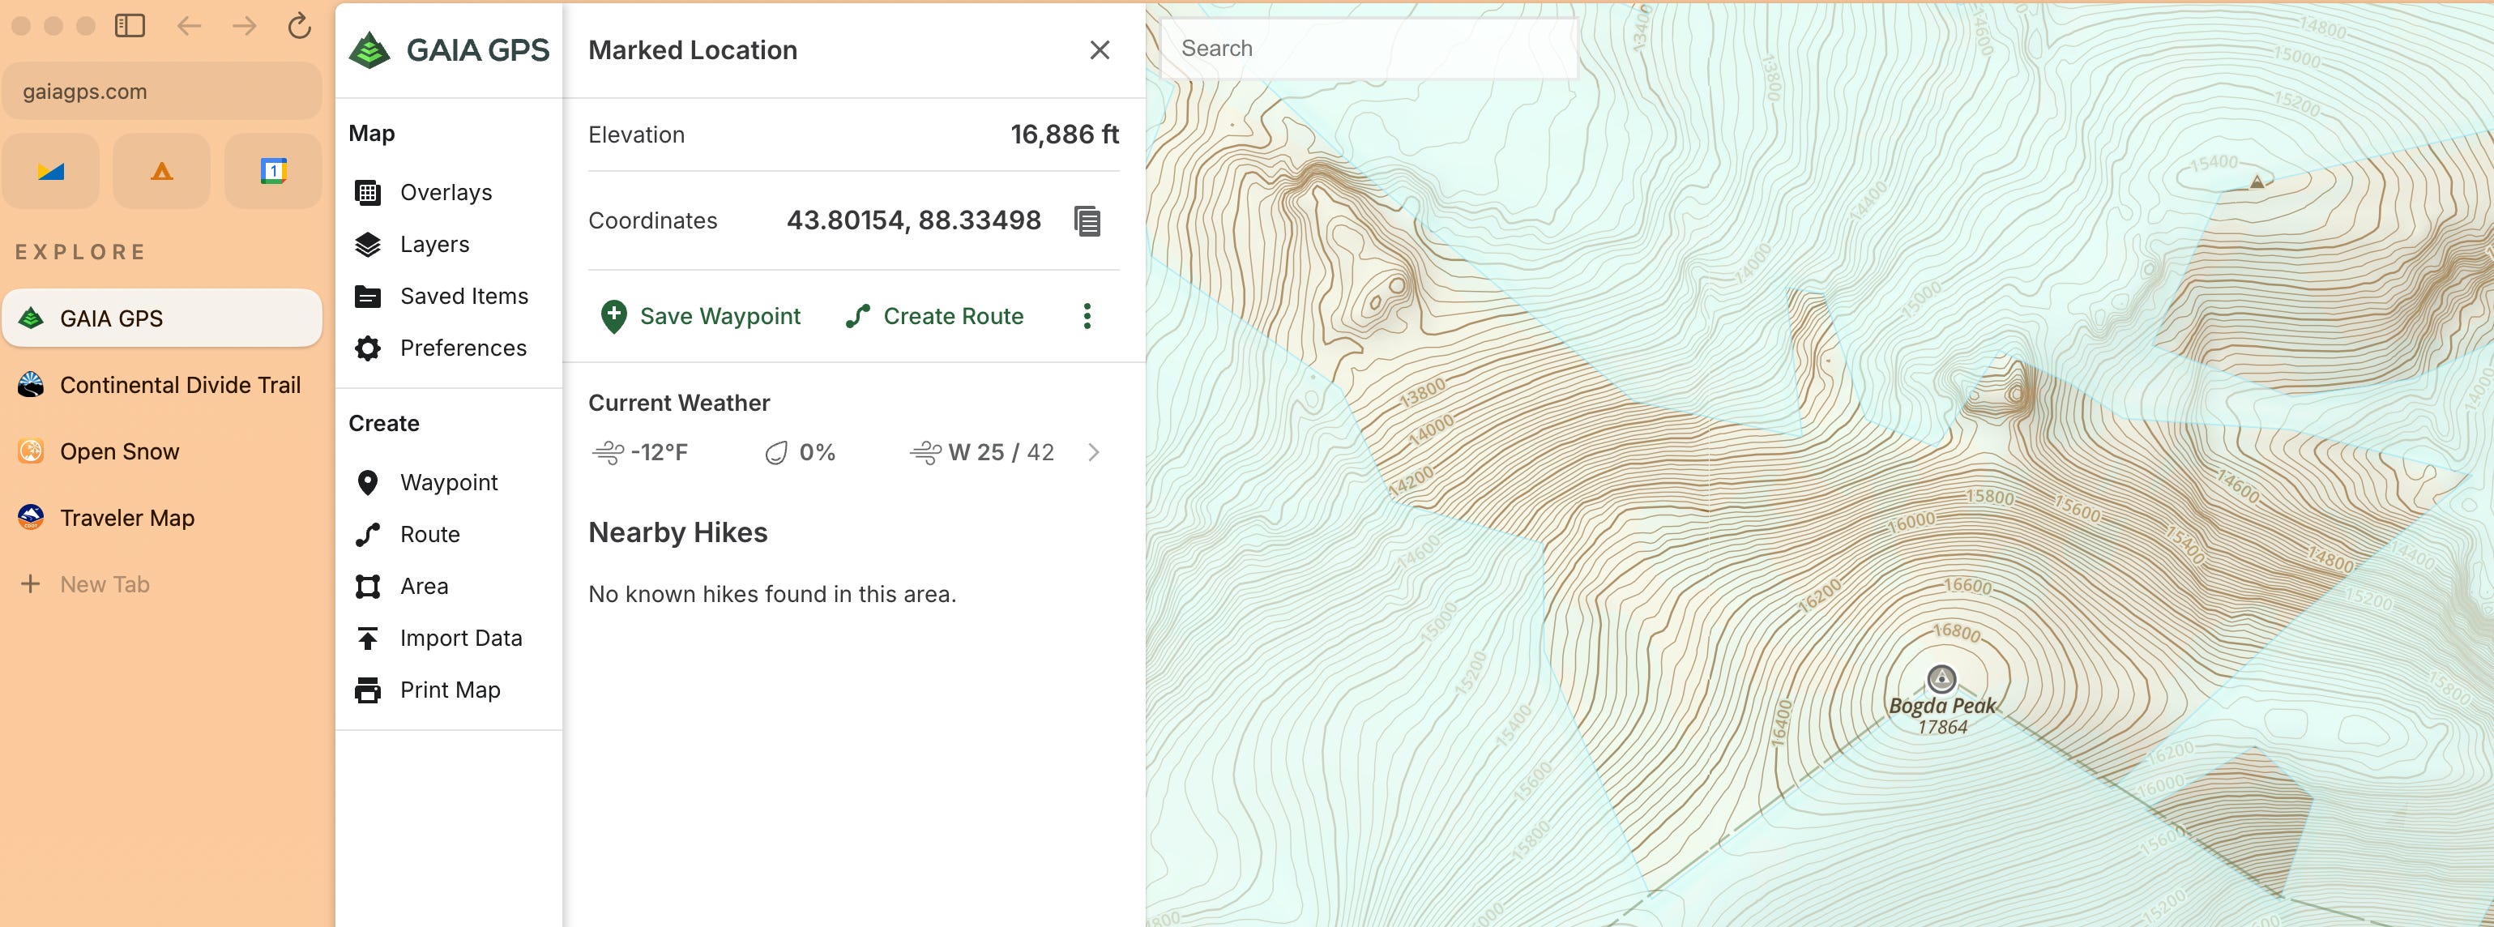
Task: Open Saved Items
Action: click(x=448, y=297)
